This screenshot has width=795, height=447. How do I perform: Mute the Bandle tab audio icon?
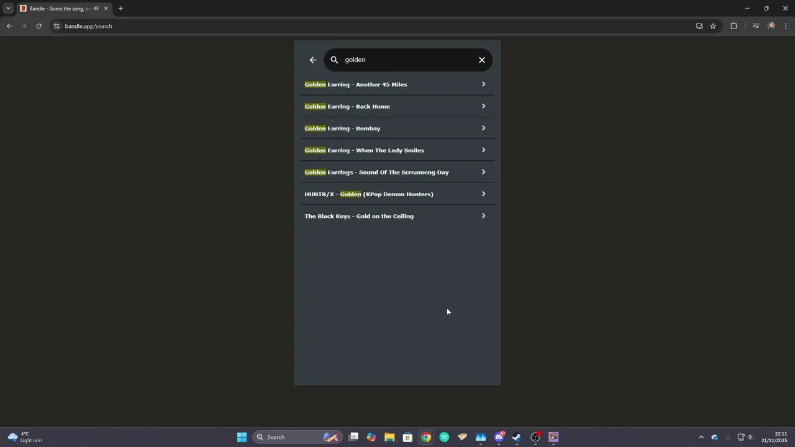click(96, 9)
